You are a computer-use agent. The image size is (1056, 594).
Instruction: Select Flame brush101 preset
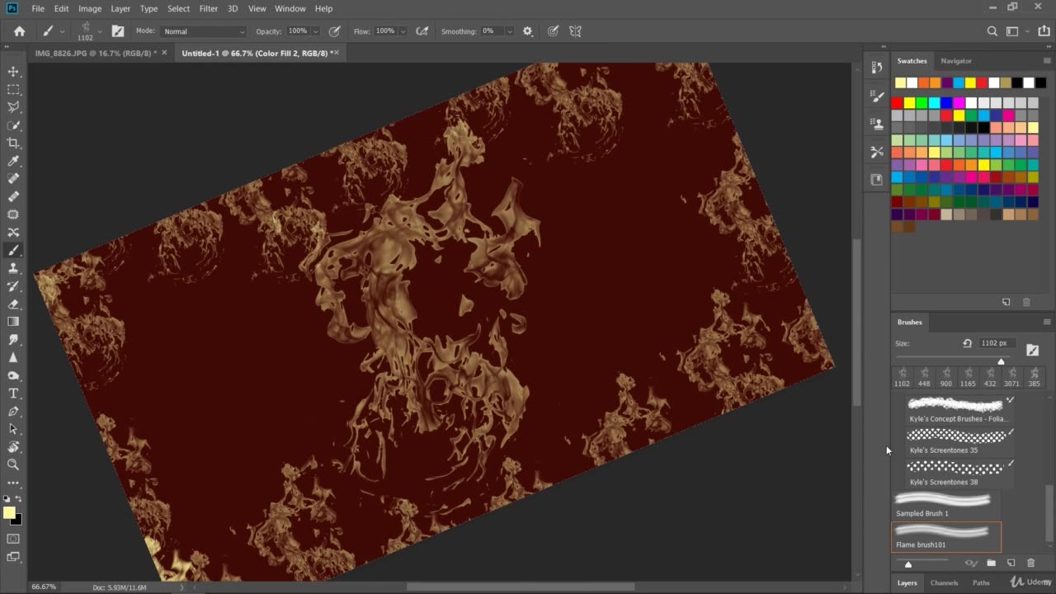pyautogui.click(x=946, y=536)
